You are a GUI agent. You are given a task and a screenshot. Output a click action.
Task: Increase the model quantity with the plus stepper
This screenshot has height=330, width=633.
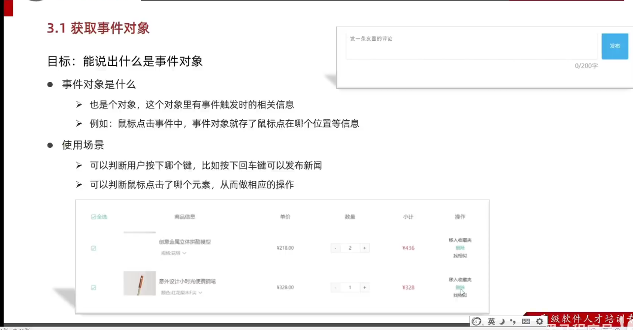[x=364, y=248]
